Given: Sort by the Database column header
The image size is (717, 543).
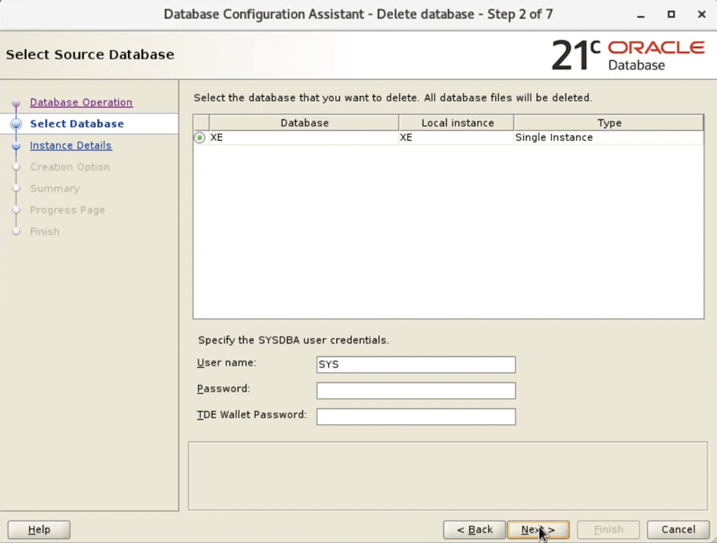Looking at the screenshot, I should [304, 123].
